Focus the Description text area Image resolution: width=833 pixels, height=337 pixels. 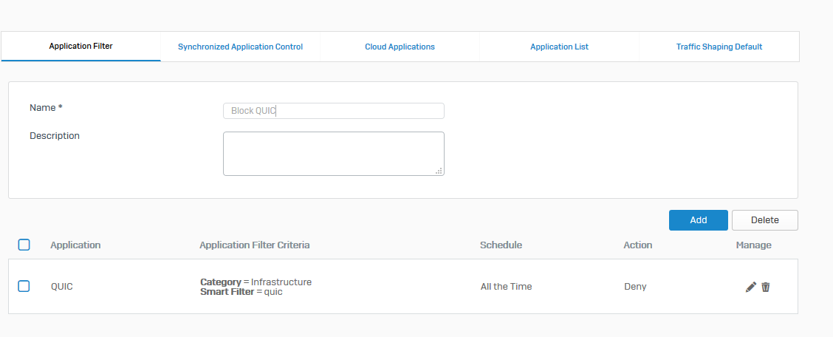click(x=333, y=153)
